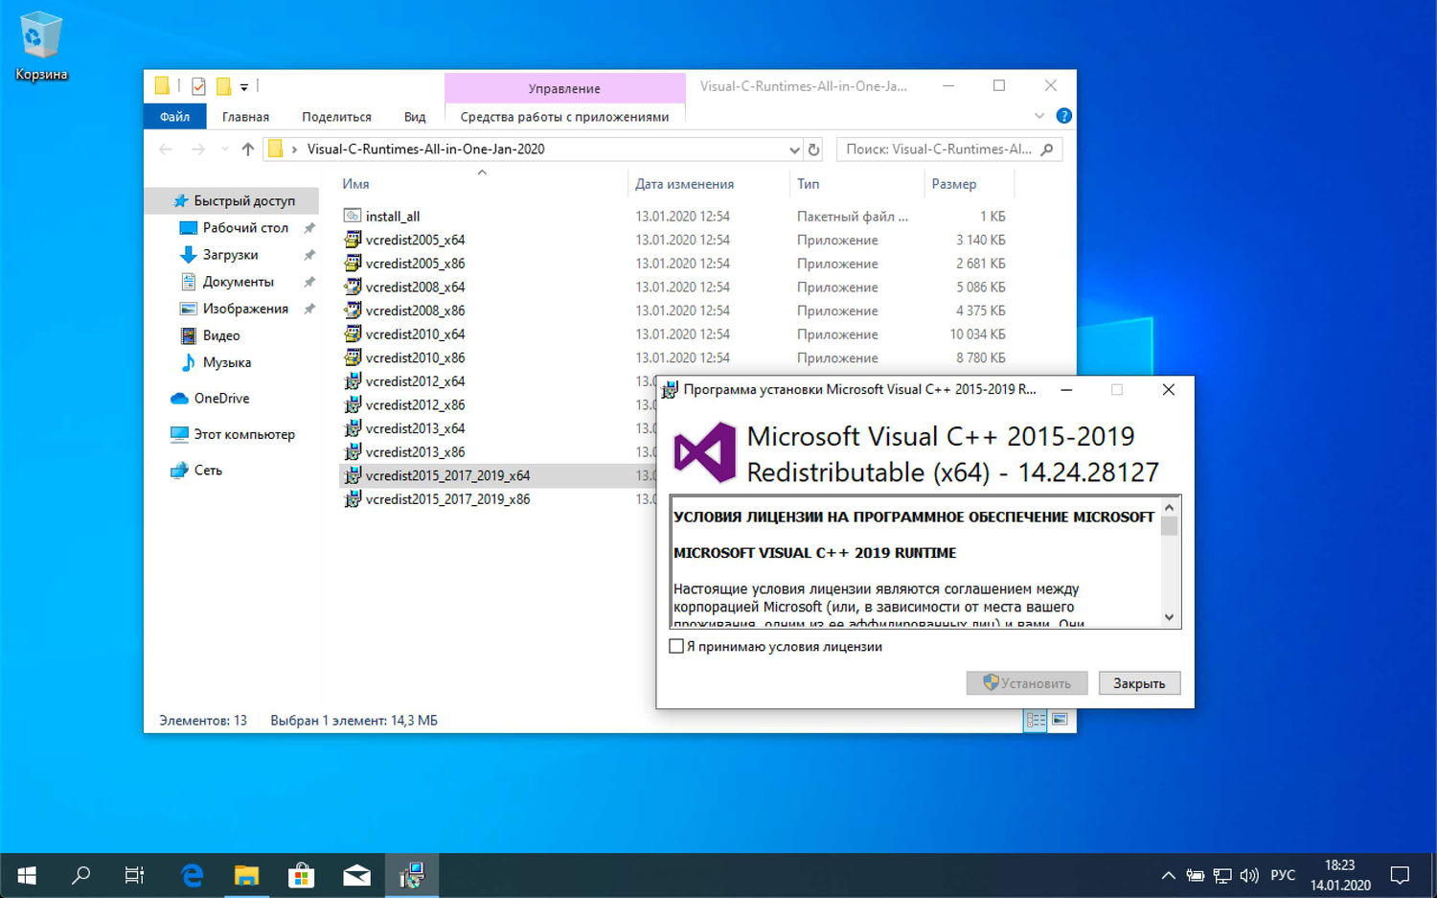Viewport: 1437px width, 898px height.
Task: Select the vcredist2013_x64 installer icon
Action: (353, 428)
